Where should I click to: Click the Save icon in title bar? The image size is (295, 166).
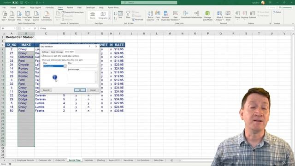(22, 2)
